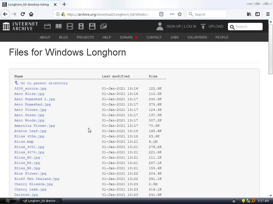Screen dimensions: 273x204
Task: Open the CONTACT menu item
Action: click(x=154, y=37)
